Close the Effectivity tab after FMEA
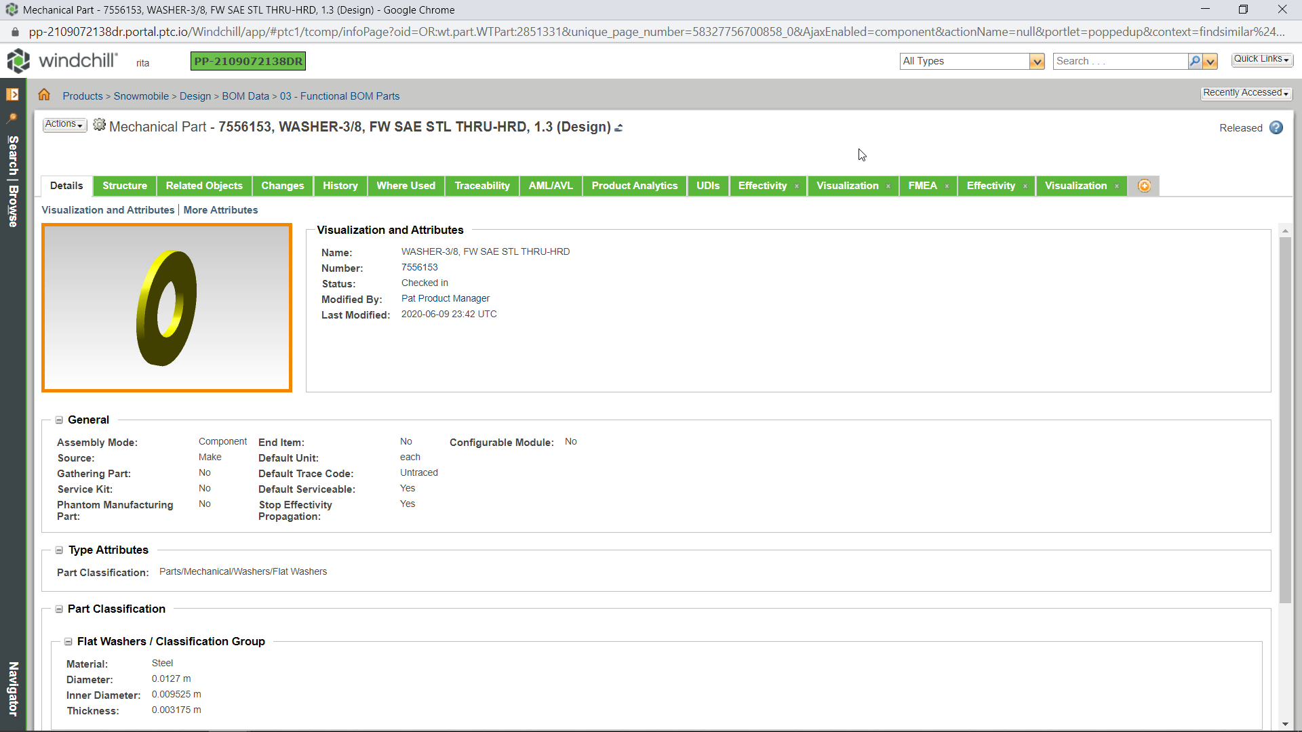This screenshot has width=1302, height=732. (1025, 186)
